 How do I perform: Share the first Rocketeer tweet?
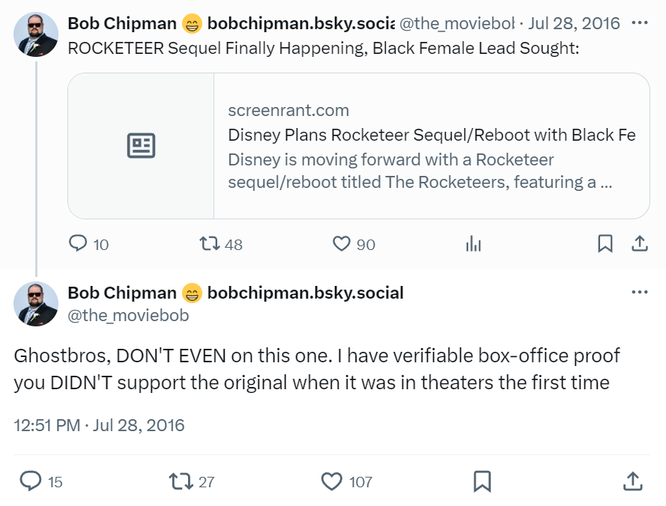pos(640,244)
